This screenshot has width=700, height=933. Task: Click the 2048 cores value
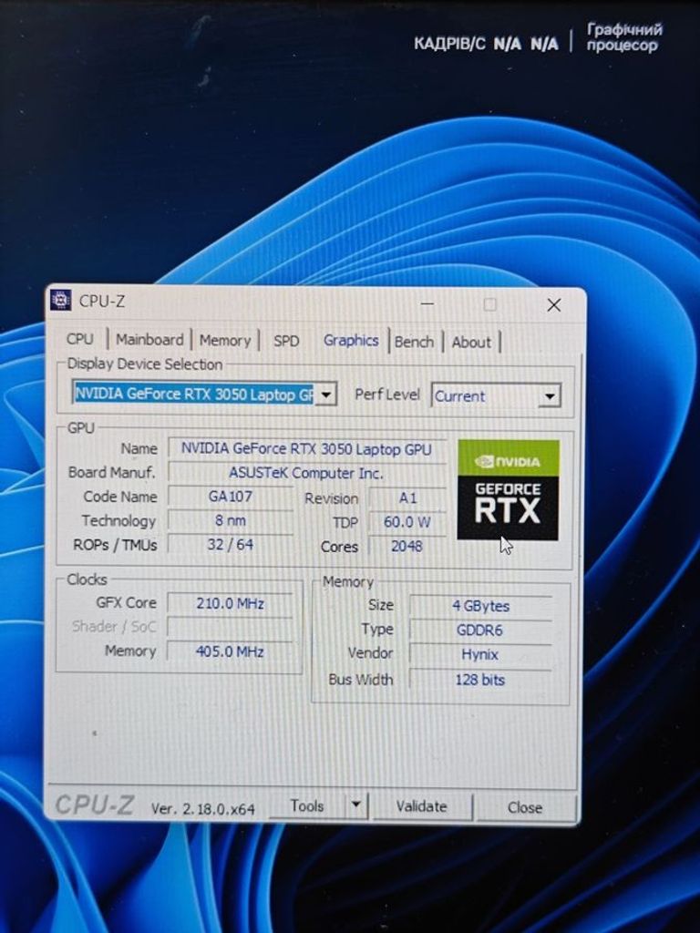point(407,547)
